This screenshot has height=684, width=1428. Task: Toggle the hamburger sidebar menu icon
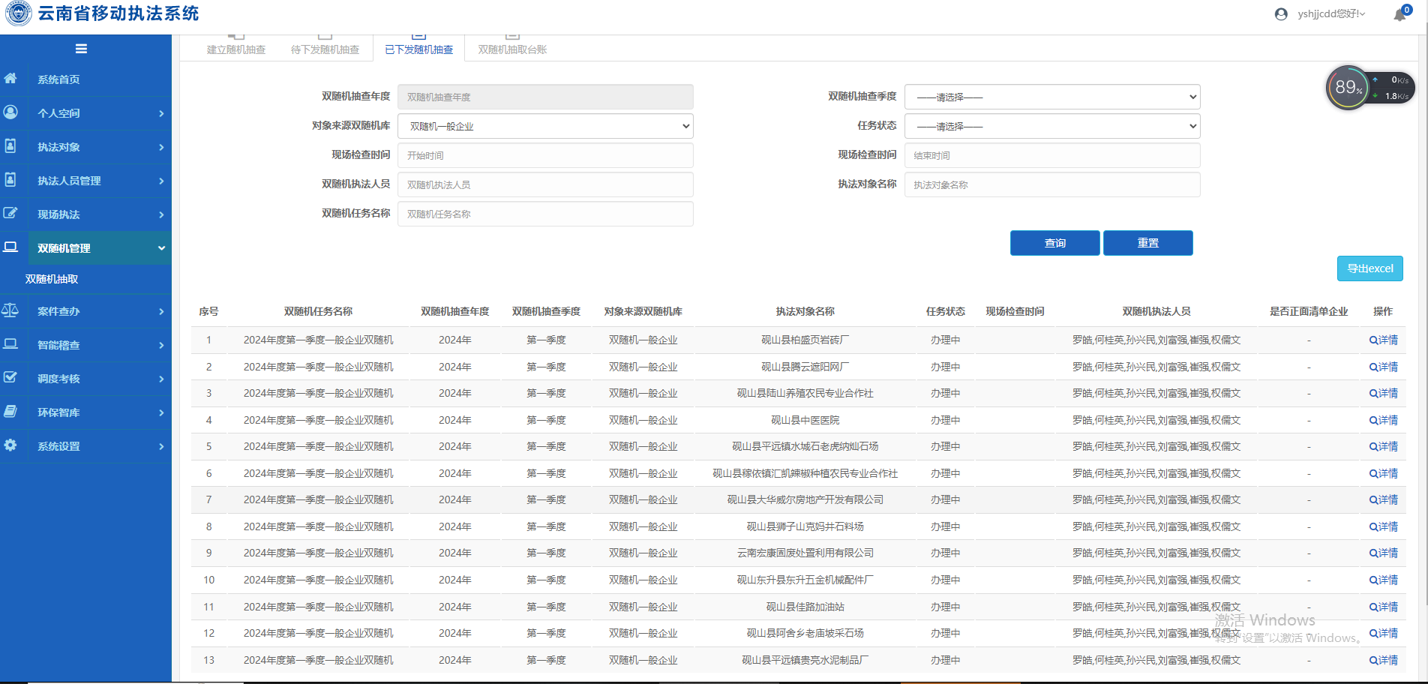tap(81, 49)
